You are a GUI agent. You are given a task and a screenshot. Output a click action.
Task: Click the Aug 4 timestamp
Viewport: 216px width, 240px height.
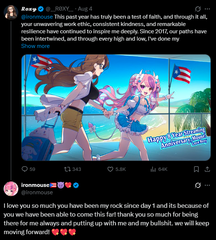click(x=85, y=9)
